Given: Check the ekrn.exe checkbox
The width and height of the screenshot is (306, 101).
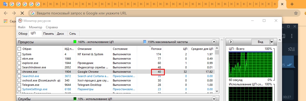Looking at the screenshot, I should coord(19,59).
